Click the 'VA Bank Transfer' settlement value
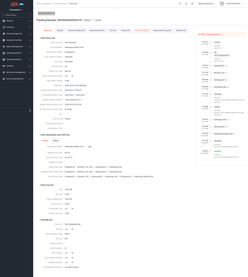This screenshot has height=277, width=248. 72,267
